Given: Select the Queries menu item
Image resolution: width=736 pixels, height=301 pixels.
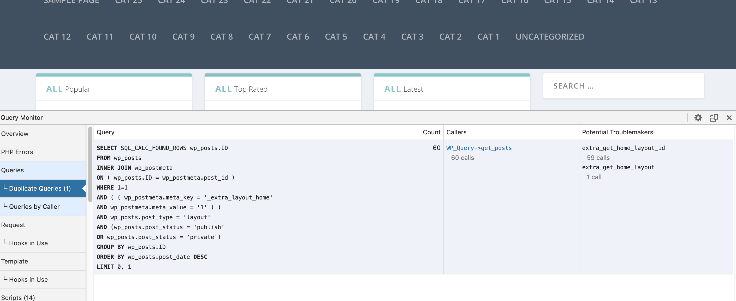Looking at the screenshot, I should click(13, 170).
